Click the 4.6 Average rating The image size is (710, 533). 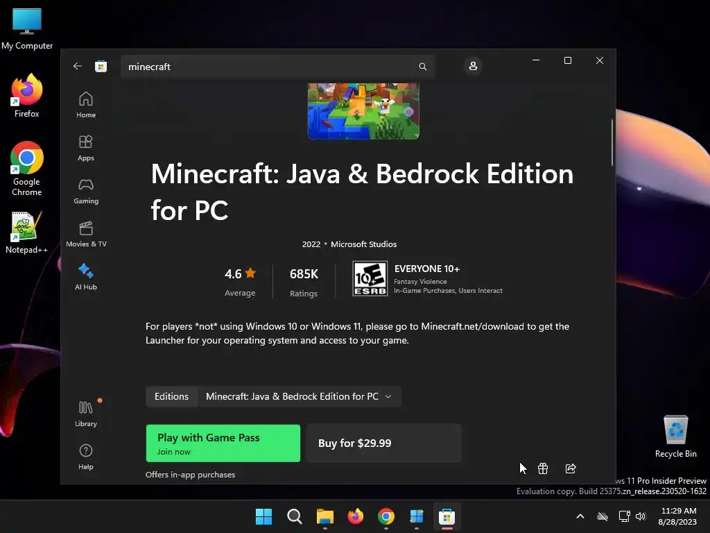coord(240,282)
